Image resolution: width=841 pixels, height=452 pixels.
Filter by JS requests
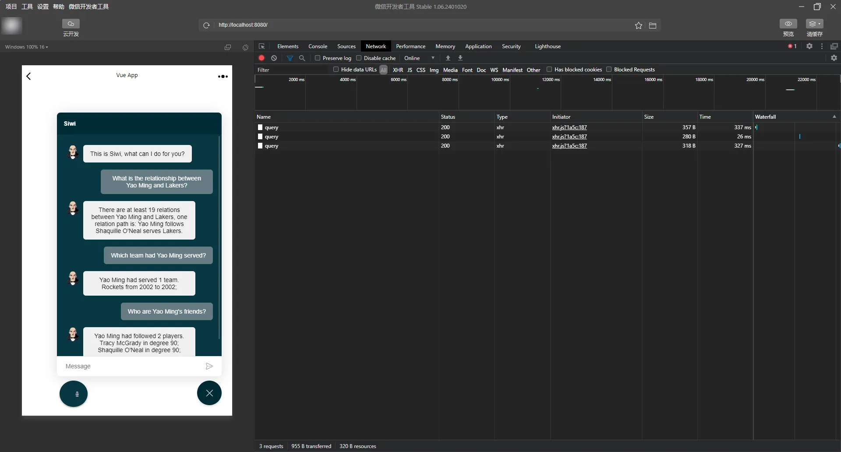coord(410,70)
